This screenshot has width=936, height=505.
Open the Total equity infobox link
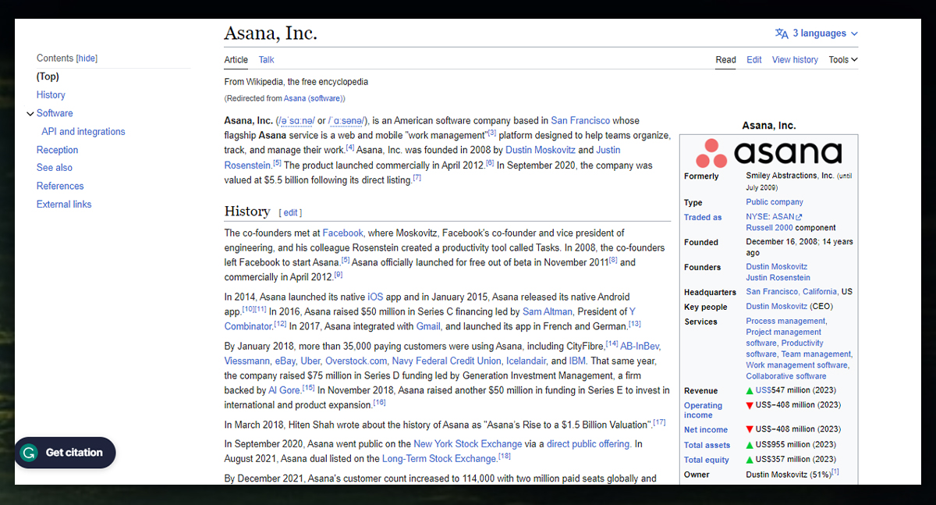pyautogui.click(x=707, y=460)
